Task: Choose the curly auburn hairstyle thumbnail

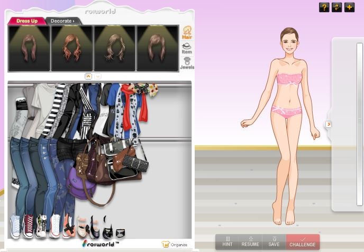Action: [72, 48]
